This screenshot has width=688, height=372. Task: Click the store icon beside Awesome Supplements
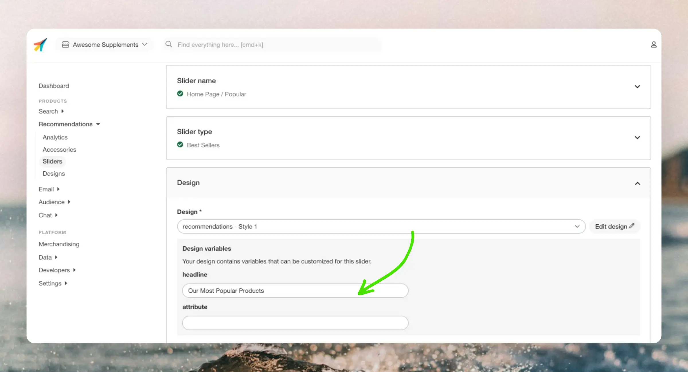(x=65, y=45)
